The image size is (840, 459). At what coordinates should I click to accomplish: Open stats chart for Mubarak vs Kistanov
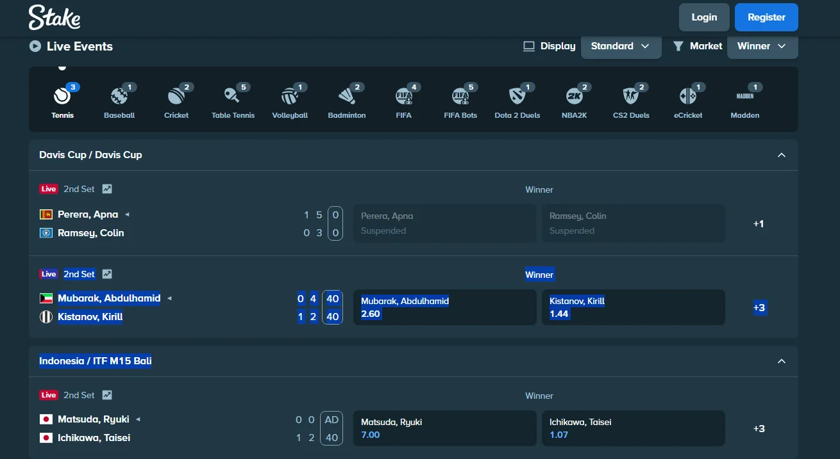(x=107, y=274)
